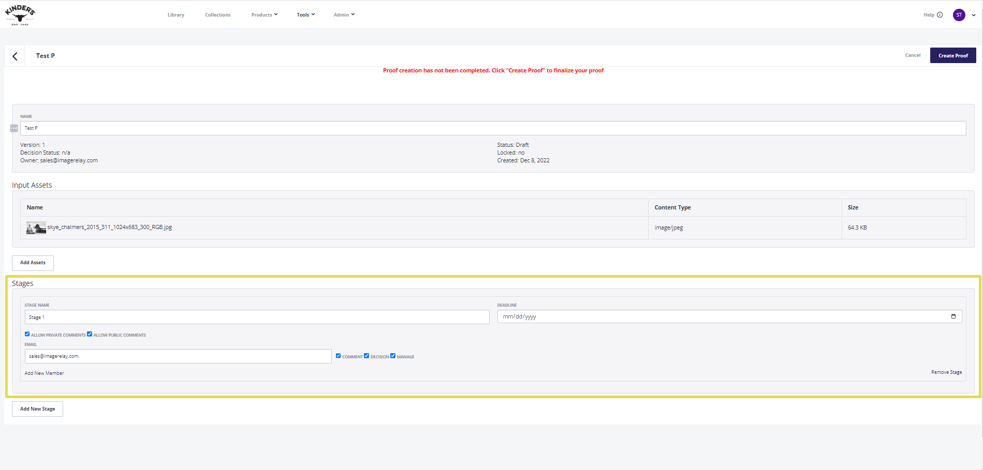Click the Create Proof button

(x=953, y=55)
